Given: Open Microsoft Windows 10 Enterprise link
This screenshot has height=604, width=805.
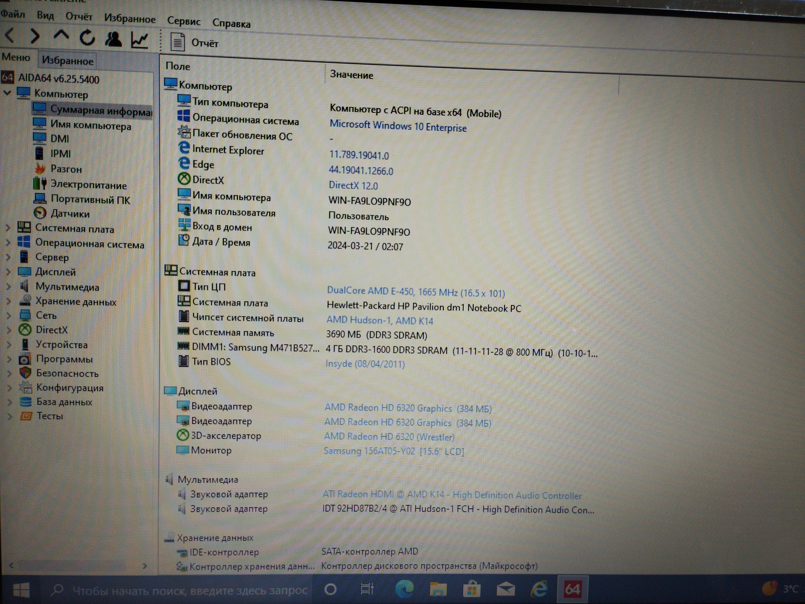Looking at the screenshot, I should pyautogui.click(x=398, y=126).
